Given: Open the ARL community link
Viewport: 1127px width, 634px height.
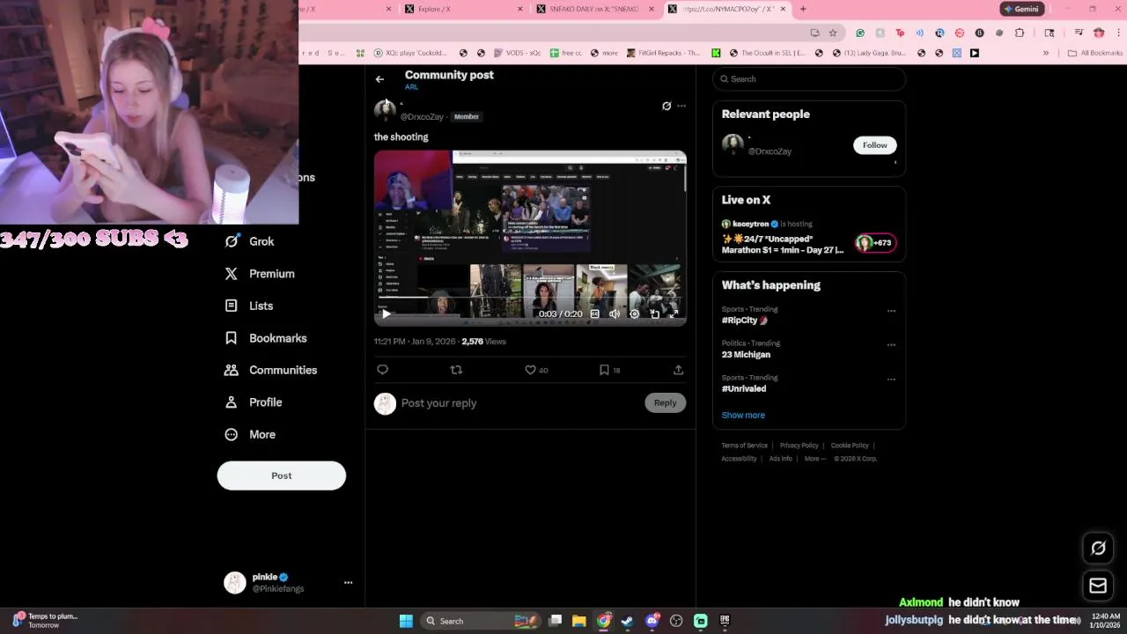Looking at the screenshot, I should pyautogui.click(x=411, y=87).
